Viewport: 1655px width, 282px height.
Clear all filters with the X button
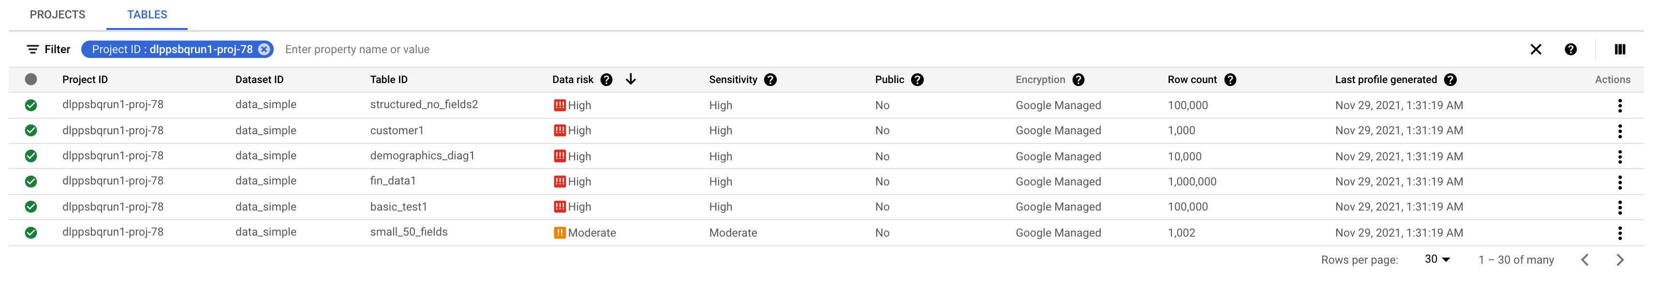tap(1536, 49)
